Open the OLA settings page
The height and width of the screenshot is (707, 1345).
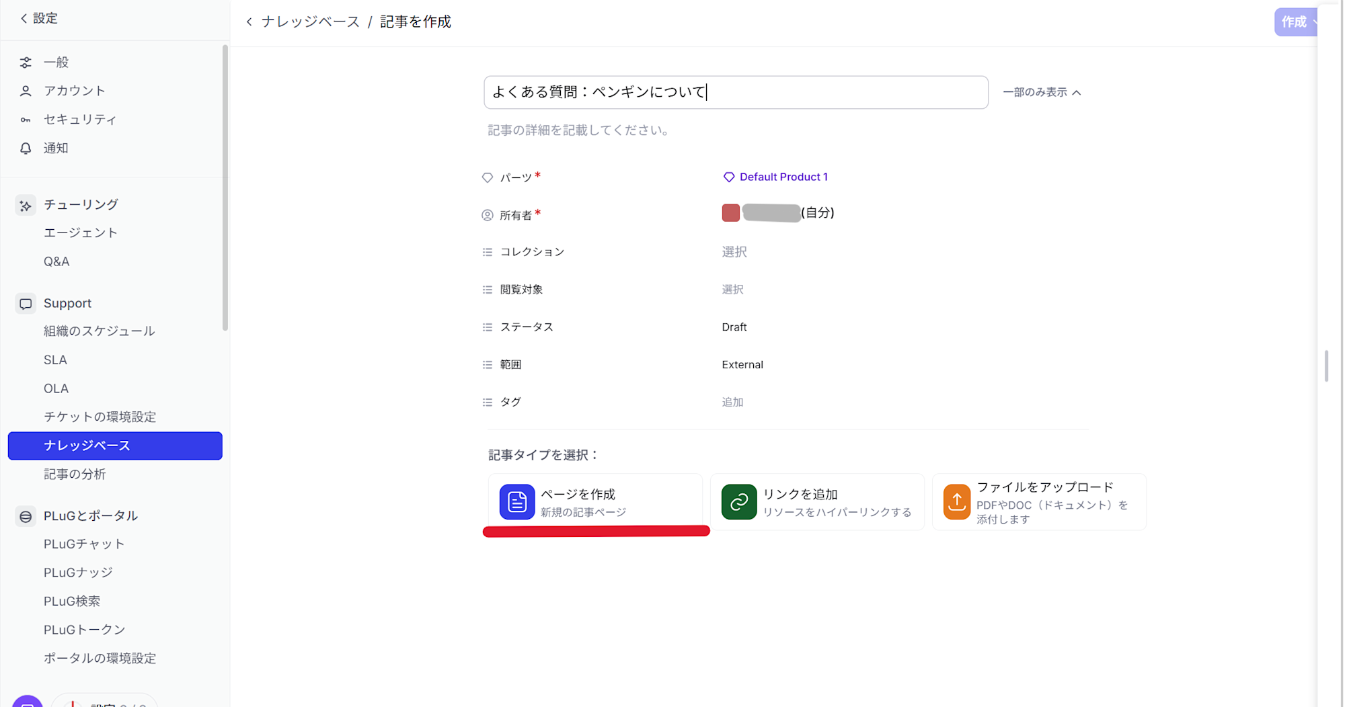pyautogui.click(x=56, y=389)
